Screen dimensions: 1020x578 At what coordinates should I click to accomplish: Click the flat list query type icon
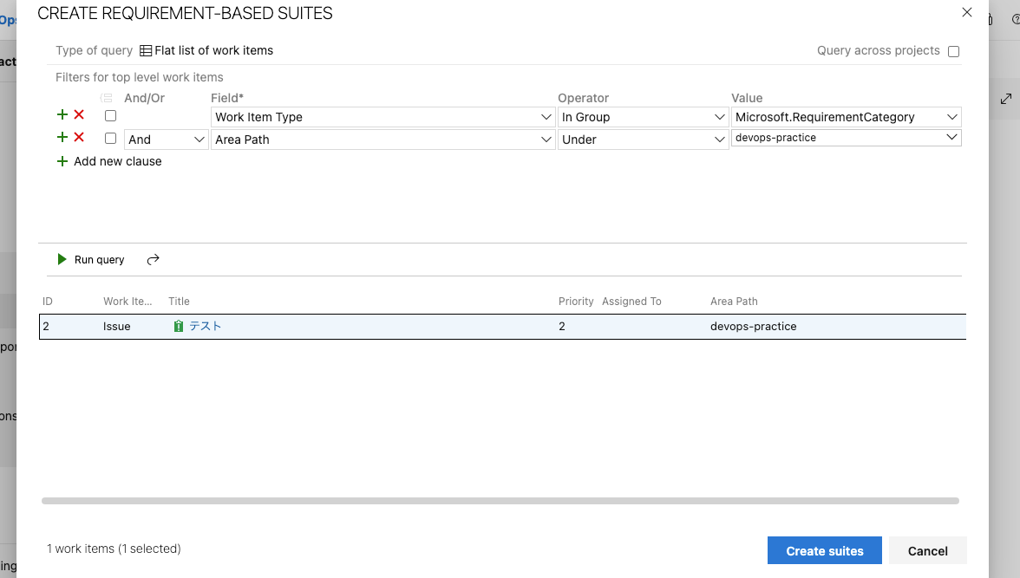coord(146,51)
